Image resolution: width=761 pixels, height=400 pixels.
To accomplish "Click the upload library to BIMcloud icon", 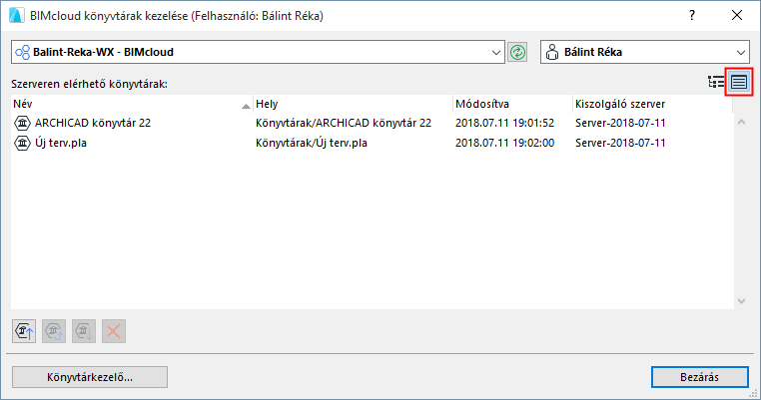I will (x=24, y=331).
